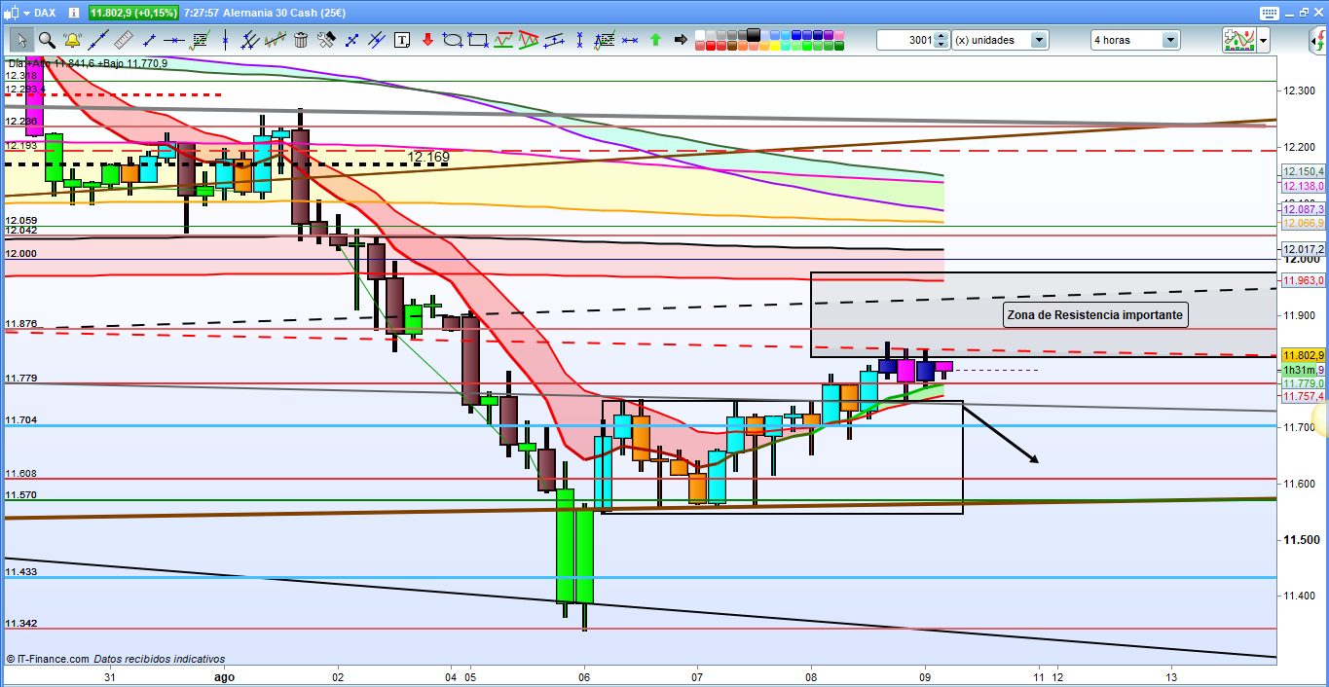
Task: Click the trash can delete icon
Action: tap(301, 40)
